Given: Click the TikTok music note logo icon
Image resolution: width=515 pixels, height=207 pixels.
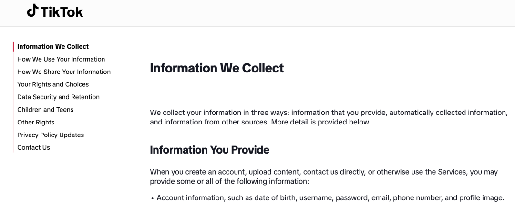Looking at the screenshot, I should pyautogui.click(x=32, y=11).
